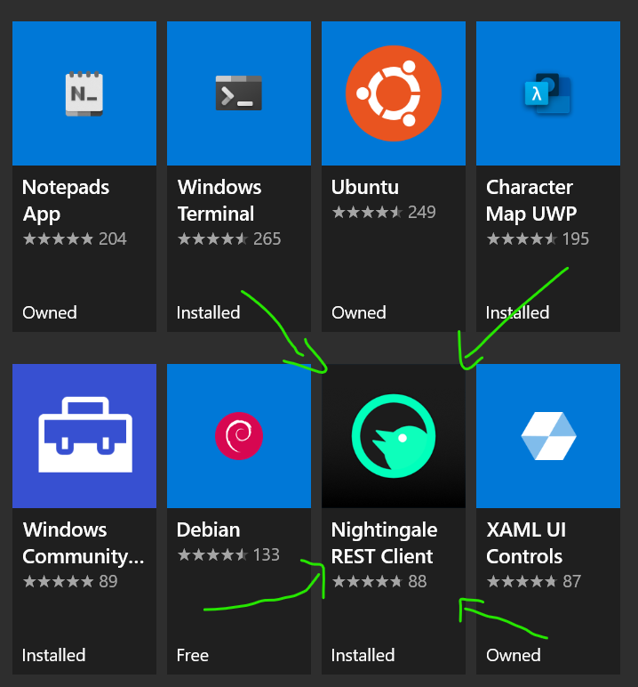Click the Ubuntu 249 star rating
Viewport: 638px width, 687px height.
pos(384,212)
